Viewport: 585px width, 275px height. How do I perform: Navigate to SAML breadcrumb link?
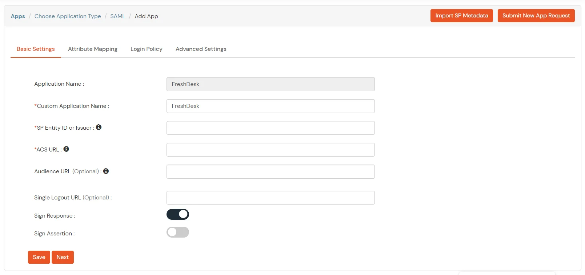point(118,16)
